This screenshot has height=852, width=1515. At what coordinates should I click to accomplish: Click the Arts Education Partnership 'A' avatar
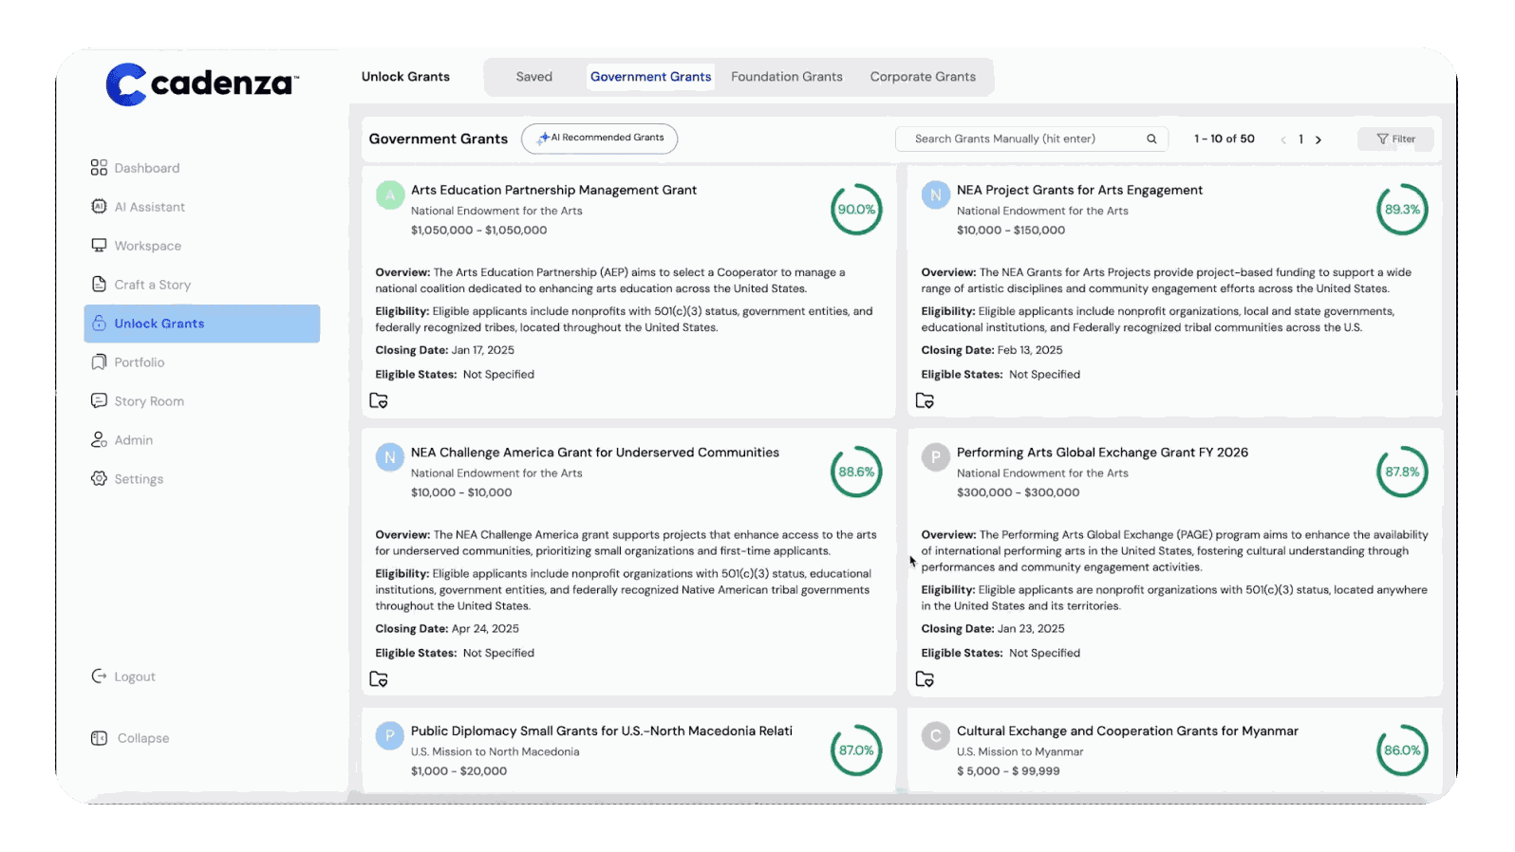pyautogui.click(x=390, y=194)
